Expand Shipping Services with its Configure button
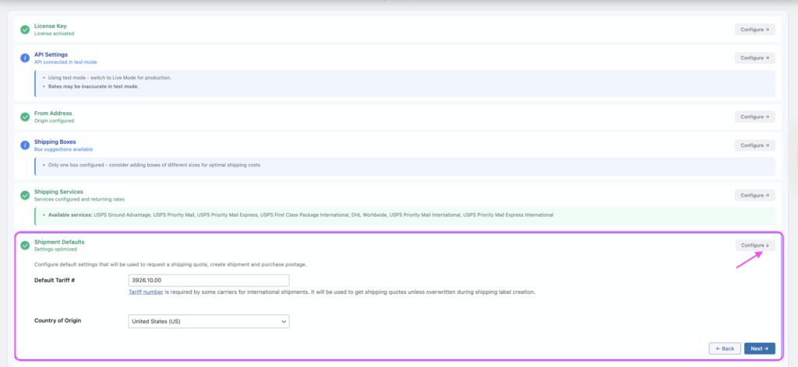The width and height of the screenshot is (798, 367). tap(754, 195)
